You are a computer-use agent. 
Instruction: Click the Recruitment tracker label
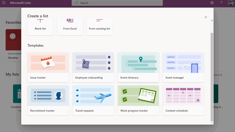(x=42, y=111)
